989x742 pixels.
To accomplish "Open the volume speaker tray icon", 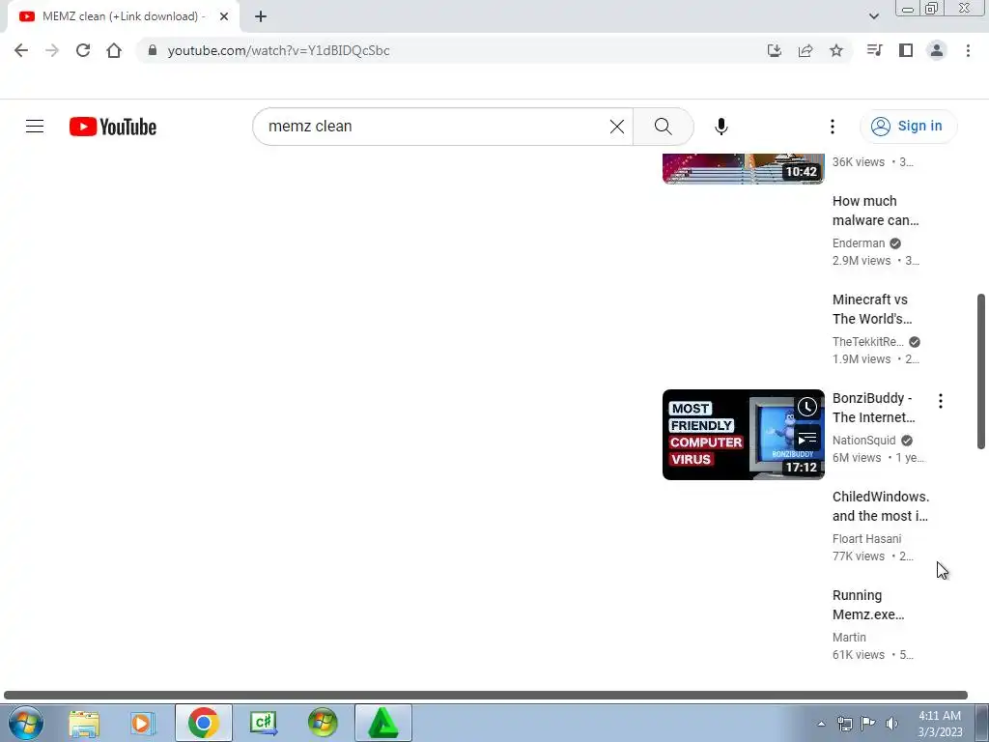I will pyautogui.click(x=891, y=724).
